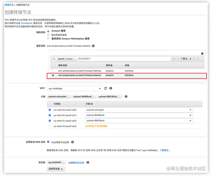Click the info icon beside subnet chips
This screenshot has width=211, height=176.
126,97
